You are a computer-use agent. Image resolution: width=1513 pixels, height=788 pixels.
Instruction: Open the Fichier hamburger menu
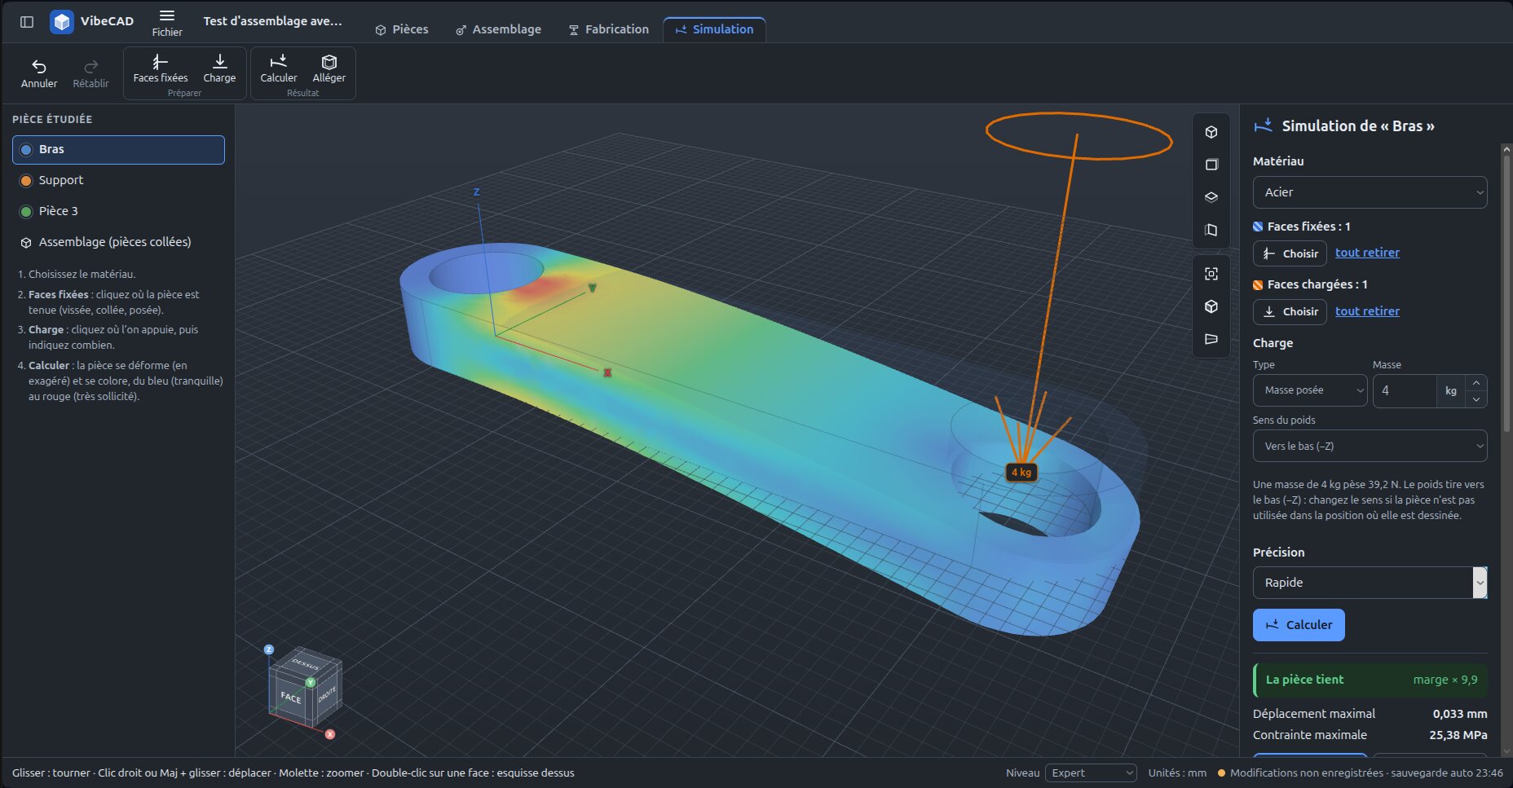click(x=167, y=22)
